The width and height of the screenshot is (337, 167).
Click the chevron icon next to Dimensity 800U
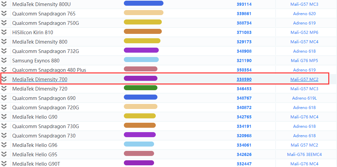[4, 4]
